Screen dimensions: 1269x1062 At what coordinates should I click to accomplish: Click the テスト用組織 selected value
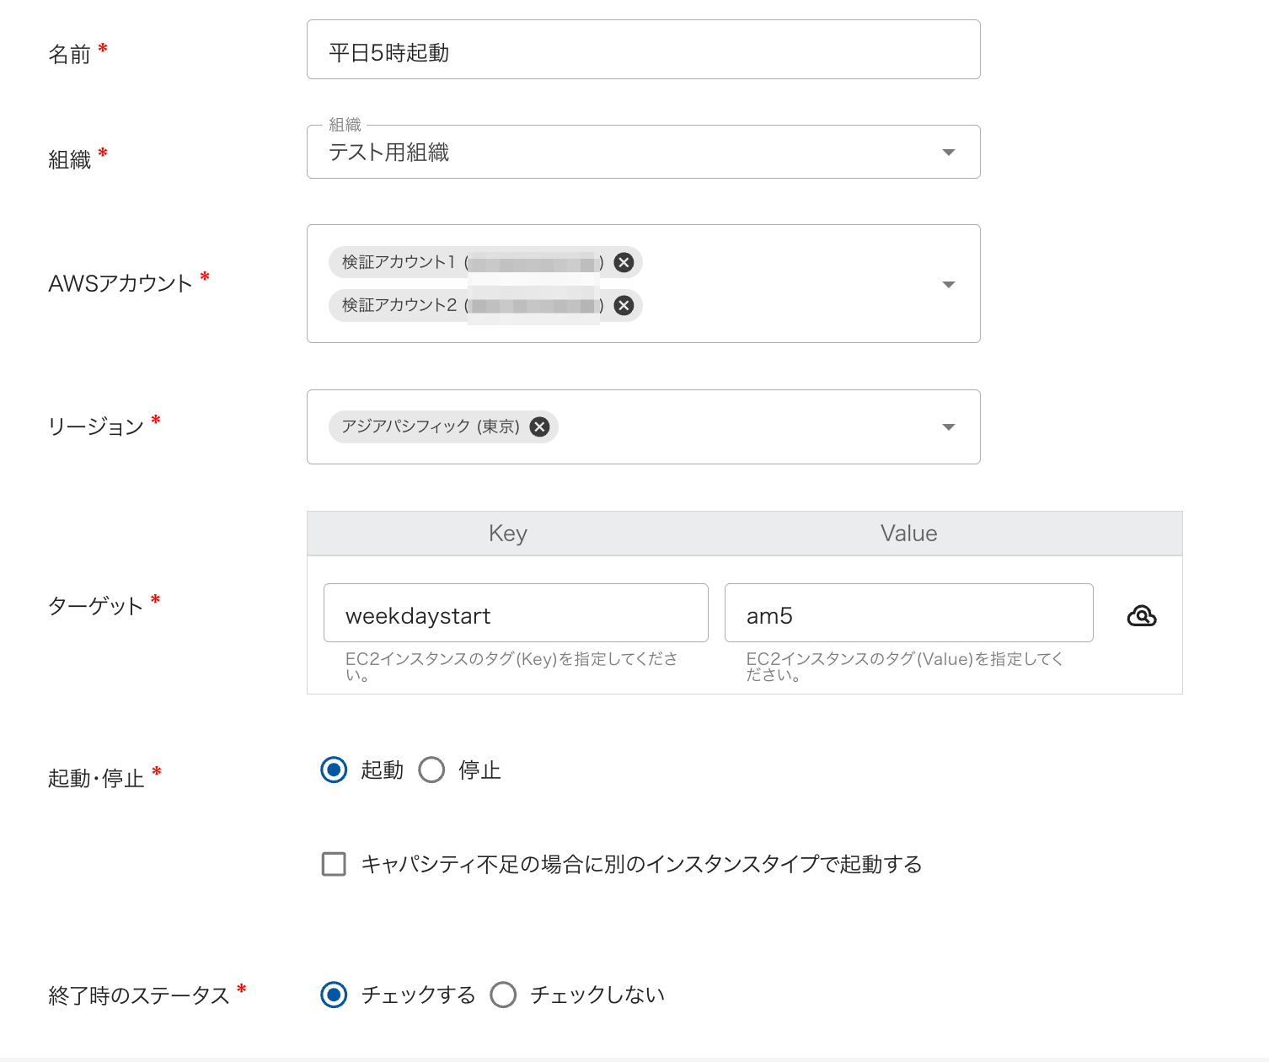pos(389,153)
